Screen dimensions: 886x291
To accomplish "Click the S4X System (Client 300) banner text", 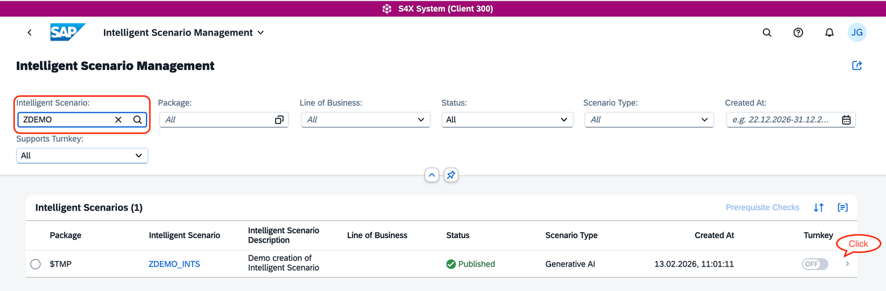I will click(445, 9).
